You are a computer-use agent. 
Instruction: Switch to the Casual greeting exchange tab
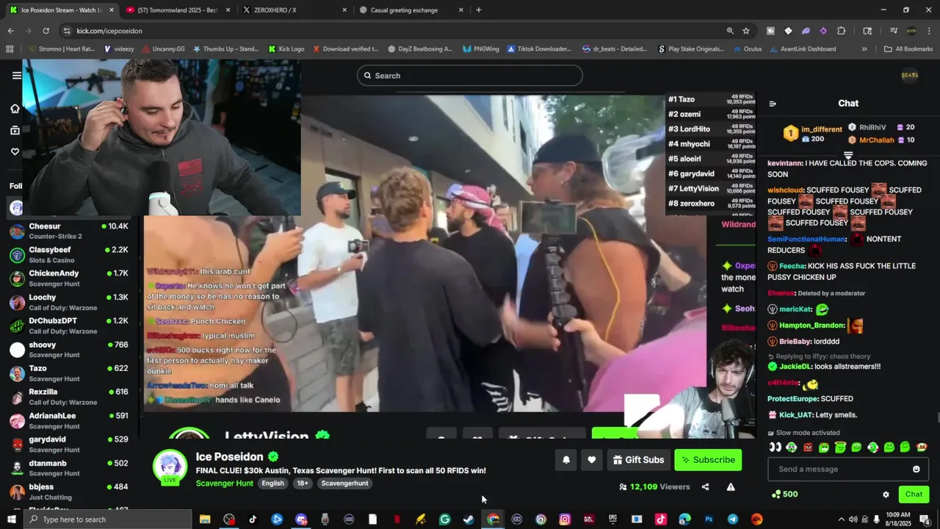point(411,10)
